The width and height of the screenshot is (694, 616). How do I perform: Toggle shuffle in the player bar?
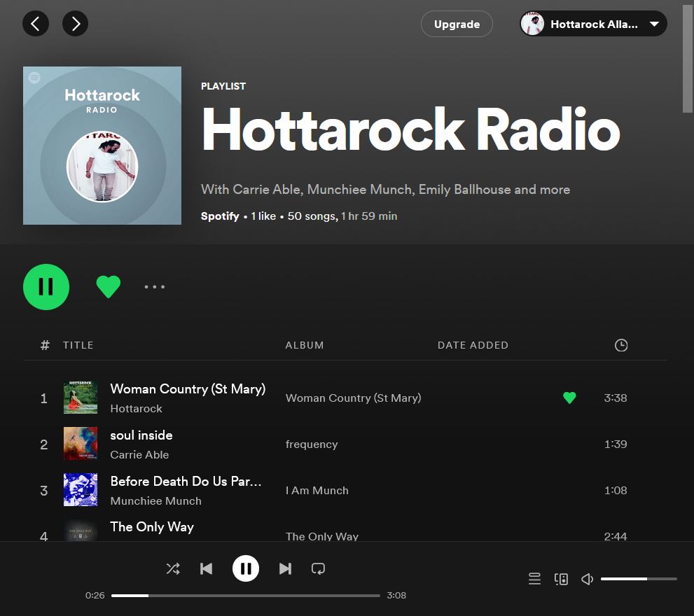tap(172, 568)
